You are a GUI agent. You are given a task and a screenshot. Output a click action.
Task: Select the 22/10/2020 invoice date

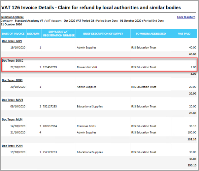(17, 67)
